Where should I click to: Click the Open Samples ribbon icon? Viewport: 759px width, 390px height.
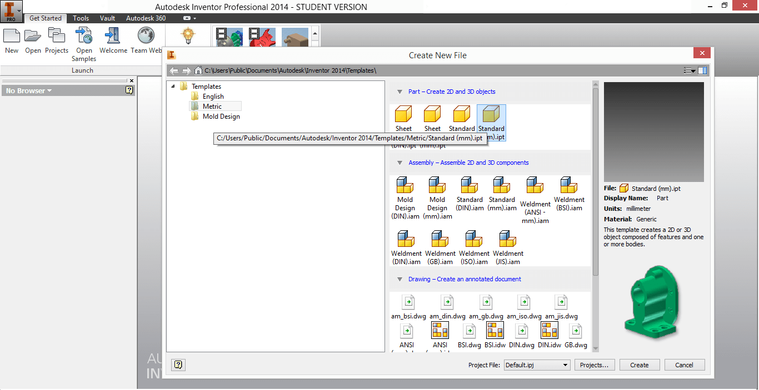[x=84, y=45]
